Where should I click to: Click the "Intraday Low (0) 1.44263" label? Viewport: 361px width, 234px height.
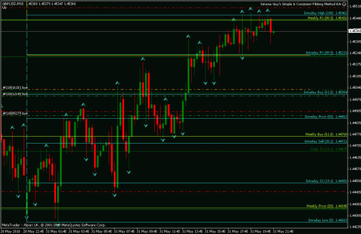click(327, 220)
